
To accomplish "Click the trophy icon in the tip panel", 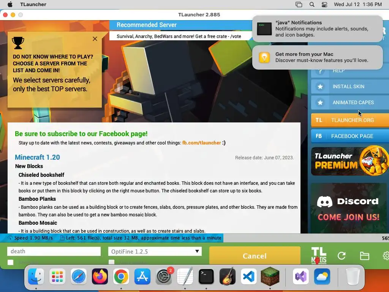I will (18, 43).
